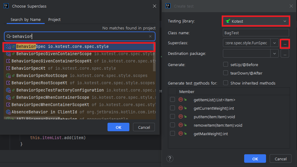Click the method icon beside getCurrentWeight()
Viewport: 297px width, 167px height.
181,108
